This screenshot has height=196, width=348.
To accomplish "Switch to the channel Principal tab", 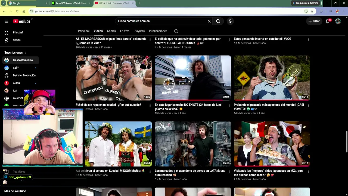I will (x=84, y=31).
